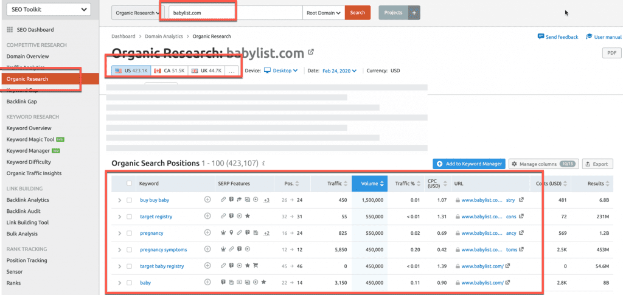Click the plus icon next to Projects
This screenshot has height=295, width=623.
pos(414,13)
